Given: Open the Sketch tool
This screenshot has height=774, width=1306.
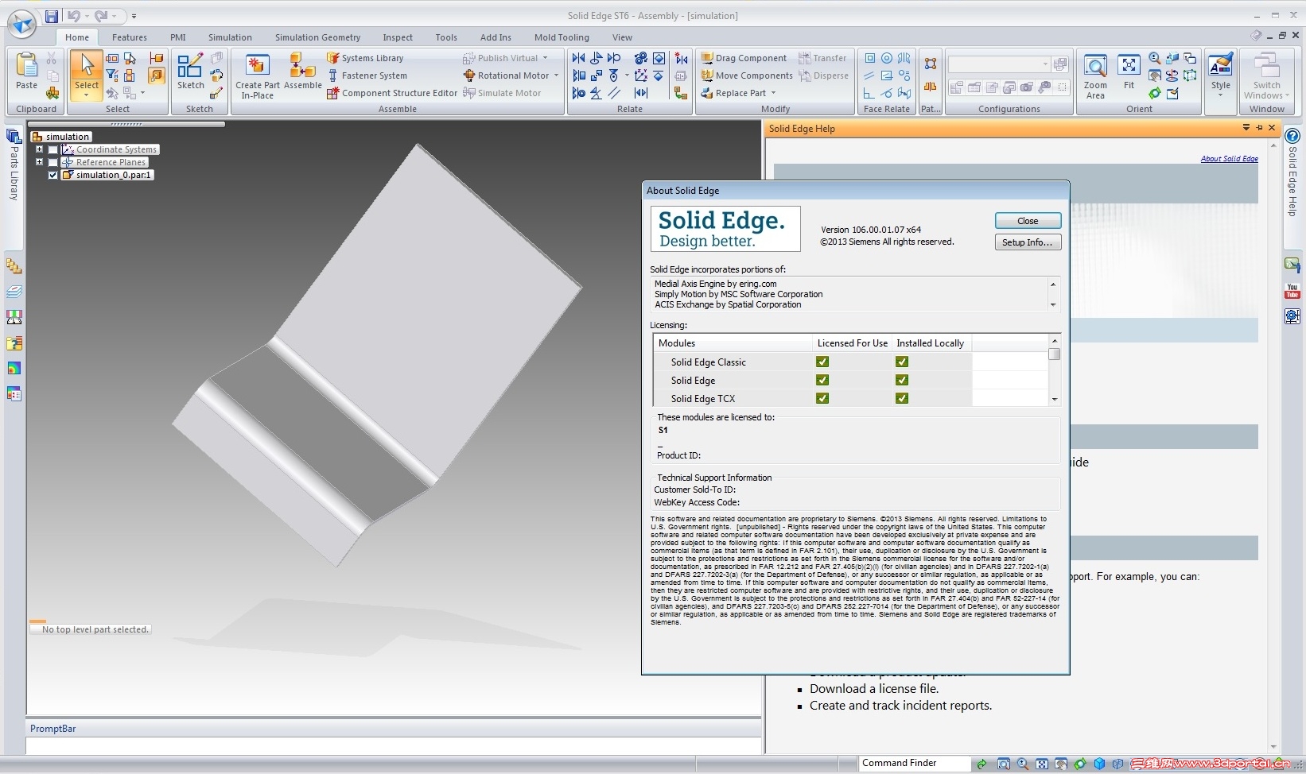Looking at the screenshot, I should click(x=190, y=70).
